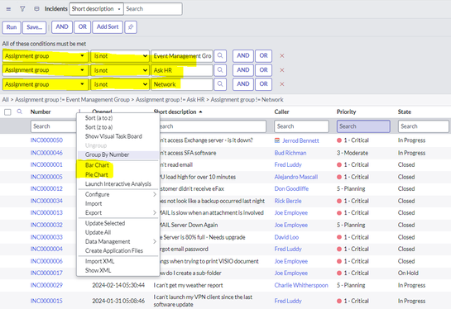Open incident INC0000015 link
Screen dimensions: 451x309
click(46, 301)
